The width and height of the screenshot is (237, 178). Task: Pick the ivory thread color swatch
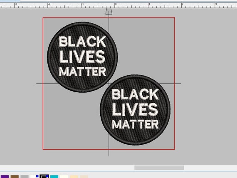64,177
